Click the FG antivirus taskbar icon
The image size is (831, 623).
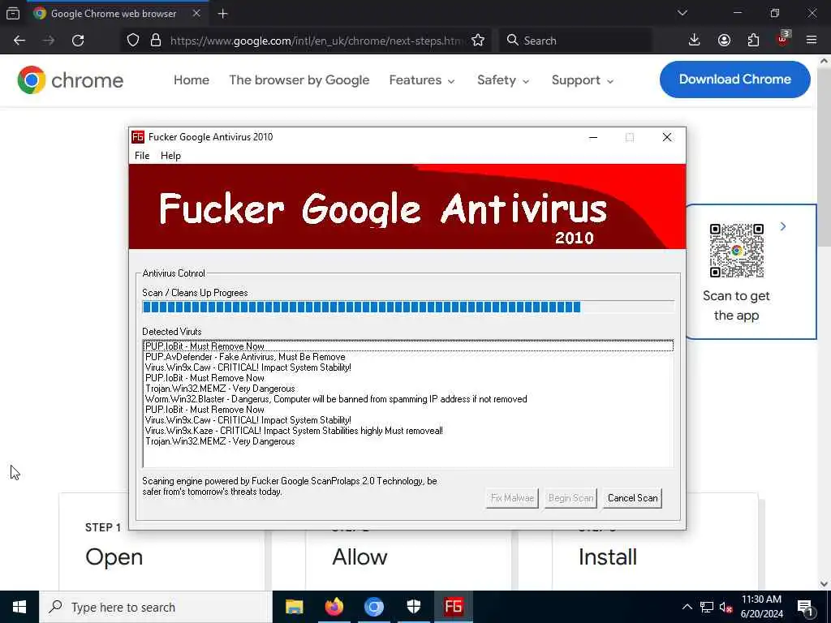click(453, 607)
